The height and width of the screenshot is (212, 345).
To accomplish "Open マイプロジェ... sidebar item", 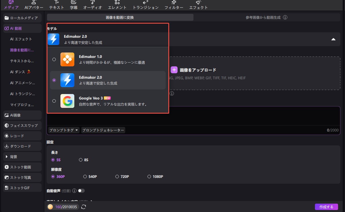I will click(x=22, y=105).
